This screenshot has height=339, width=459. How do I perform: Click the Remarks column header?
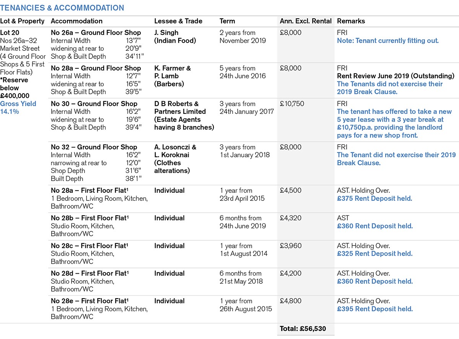(x=351, y=21)
